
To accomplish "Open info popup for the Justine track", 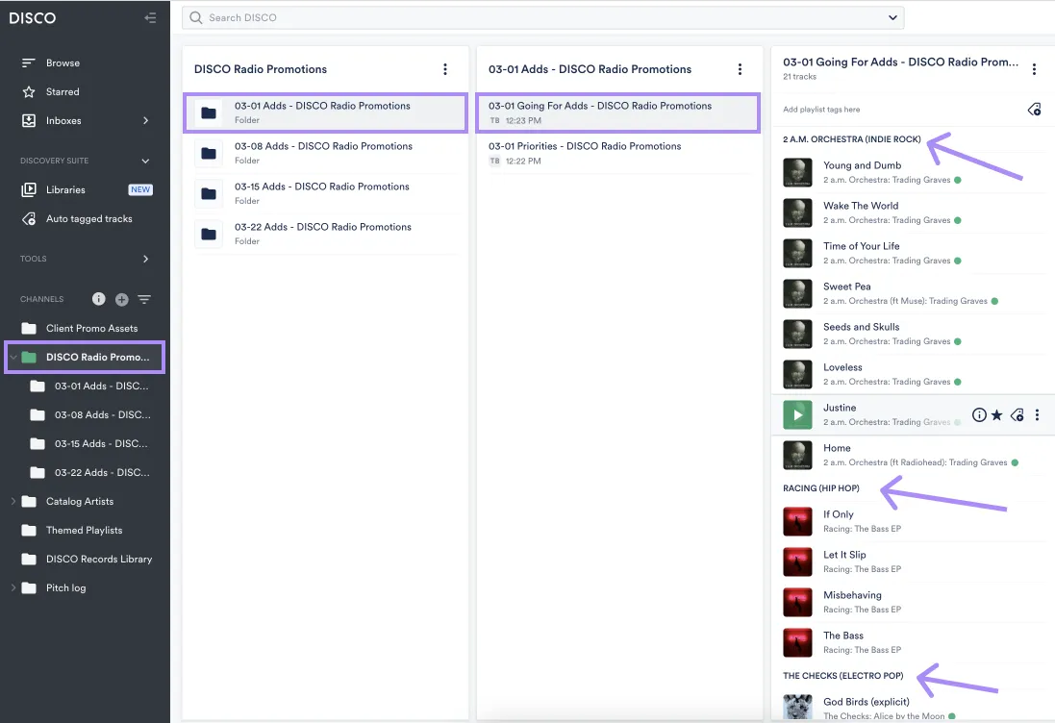I will pyautogui.click(x=979, y=414).
